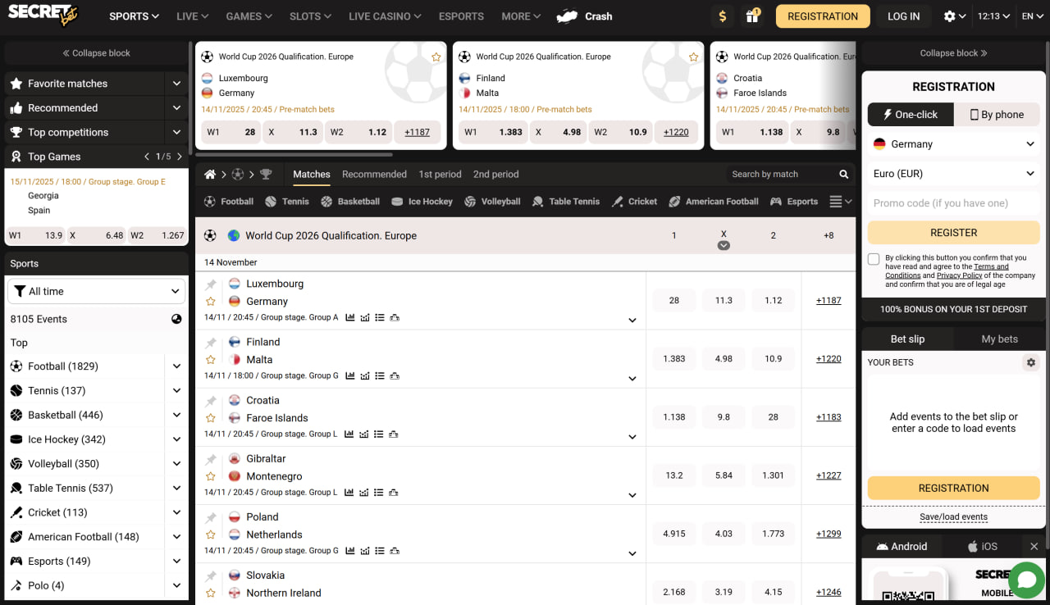Expand the Football sports category
1050x605 pixels.
tap(176, 366)
